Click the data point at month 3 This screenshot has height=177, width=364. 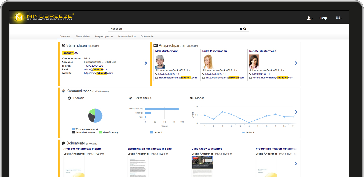click(222, 112)
